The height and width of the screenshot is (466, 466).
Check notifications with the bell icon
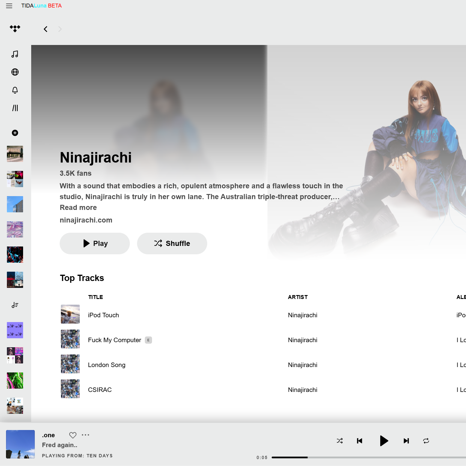[15, 90]
